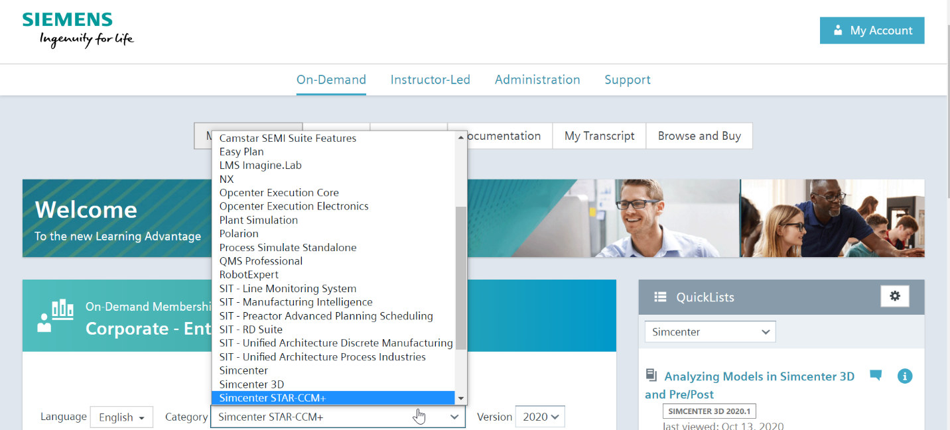
Task: Open the Support menu item
Action: point(627,80)
